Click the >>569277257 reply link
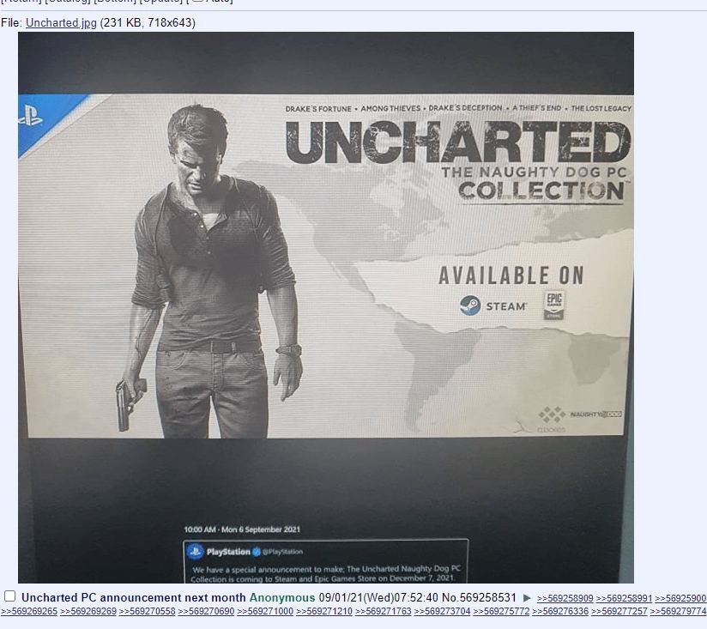This screenshot has height=629, width=707. click(619, 612)
